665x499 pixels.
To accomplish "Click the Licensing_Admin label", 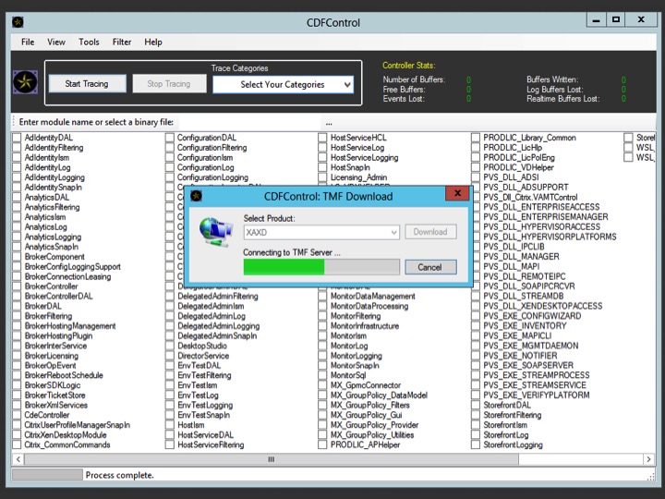I will (358, 177).
